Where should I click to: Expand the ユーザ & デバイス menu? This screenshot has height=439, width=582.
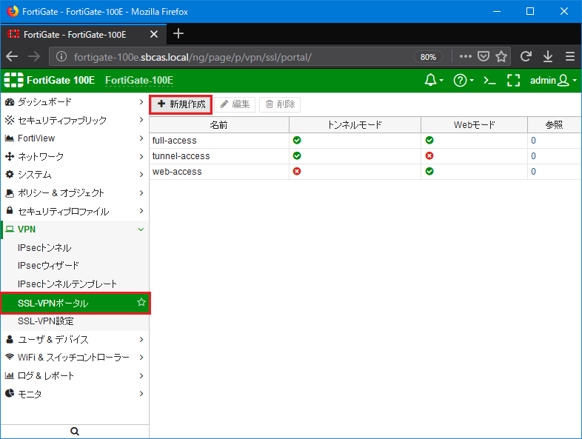tap(74, 339)
